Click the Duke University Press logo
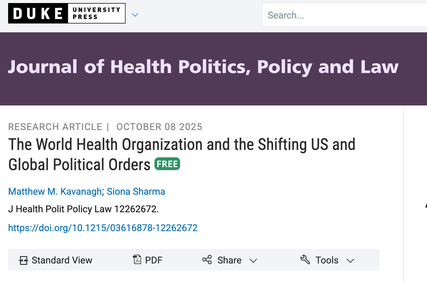 67,13
